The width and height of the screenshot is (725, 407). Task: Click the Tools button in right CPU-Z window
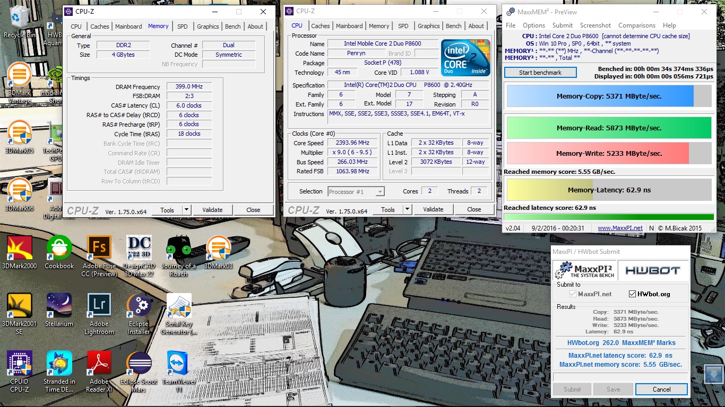click(388, 209)
